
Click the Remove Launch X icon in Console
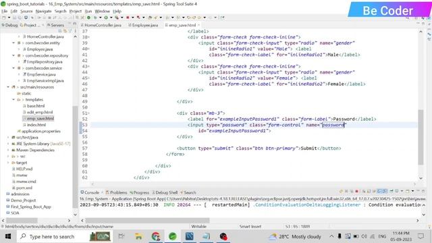coord(346,191)
